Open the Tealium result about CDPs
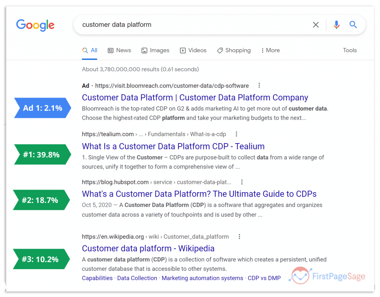 coord(173,146)
